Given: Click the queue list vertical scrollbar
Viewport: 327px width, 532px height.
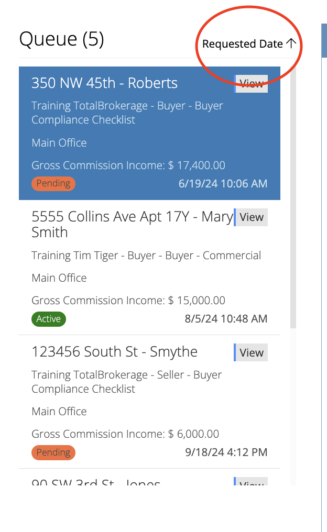Looking at the screenshot, I should 293,197.
